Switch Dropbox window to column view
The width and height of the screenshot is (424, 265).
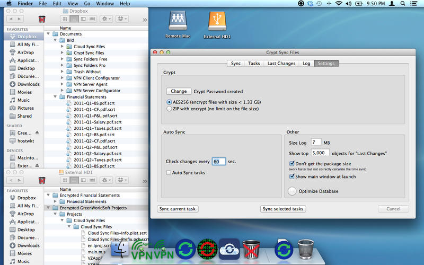[83, 19]
